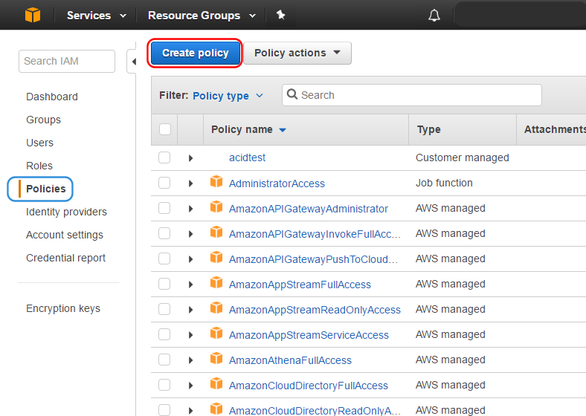The height and width of the screenshot is (416, 586).
Task: Expand the acidtest policy row
Action: click(x=190, y=158)
